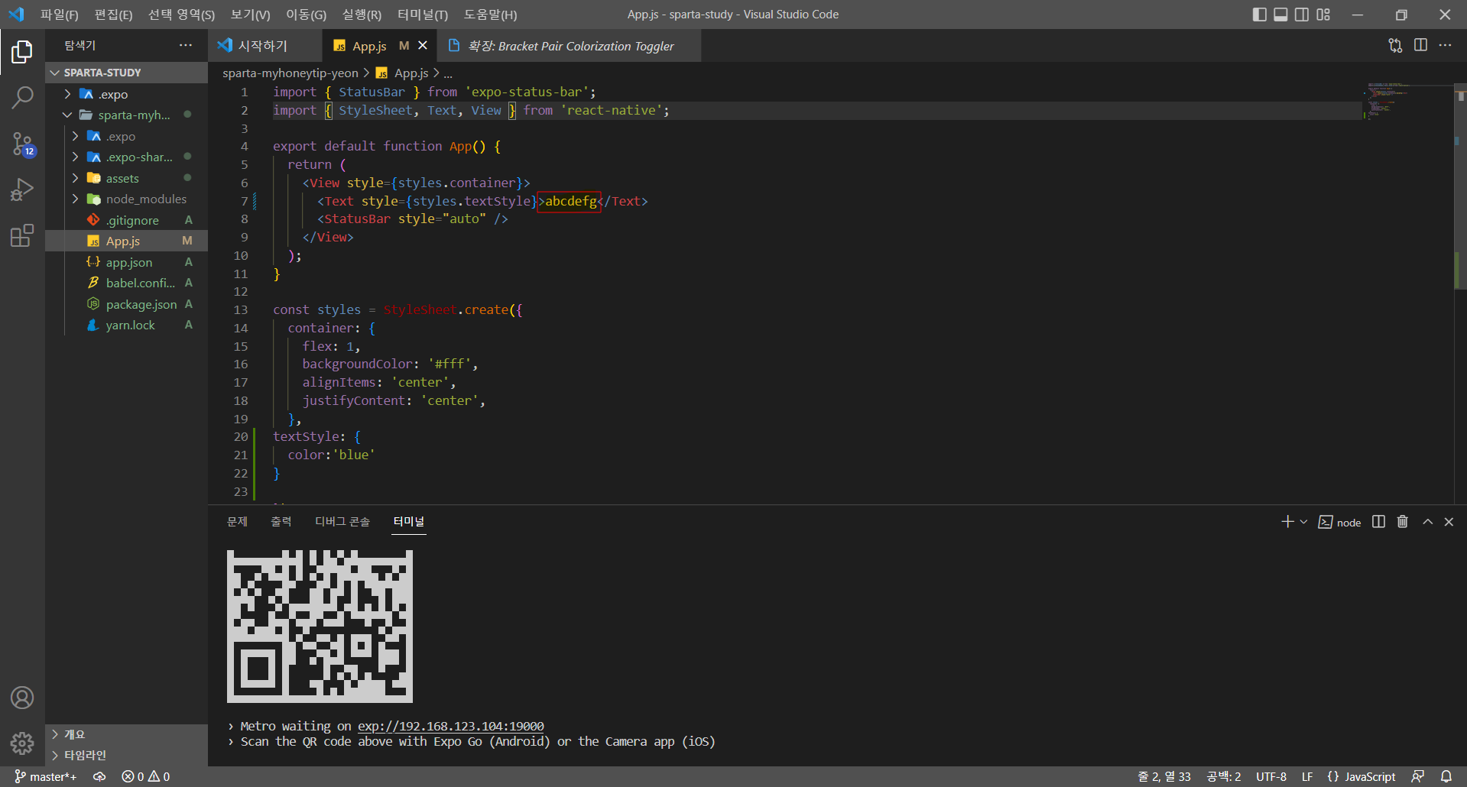Toggle secondary side bar layout icon
The height and width of the screenshot is (787, 1467).
(x=1302, y=15)
